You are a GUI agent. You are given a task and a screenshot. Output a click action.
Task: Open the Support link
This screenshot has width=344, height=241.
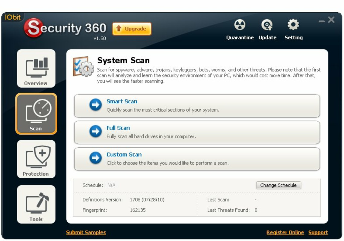tap(318, 232)
